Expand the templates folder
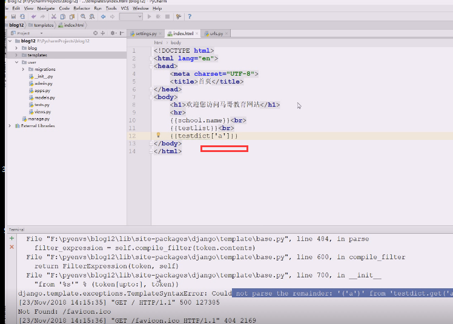The width and height of the screenshot is (453, 324). (16, 55)
